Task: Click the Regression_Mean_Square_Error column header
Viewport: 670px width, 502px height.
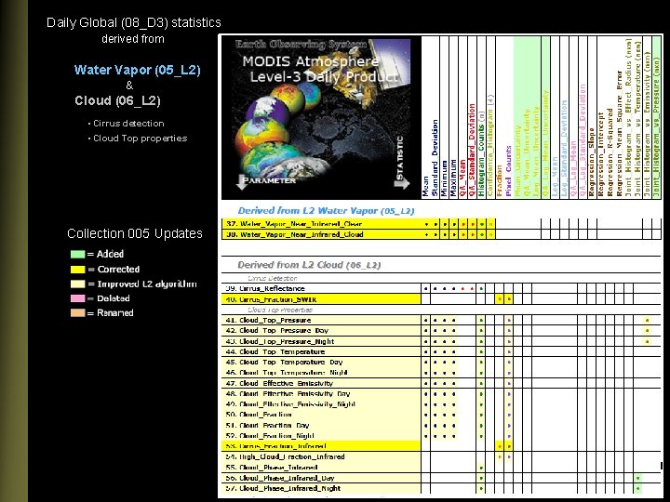Action: coord(620,134)
